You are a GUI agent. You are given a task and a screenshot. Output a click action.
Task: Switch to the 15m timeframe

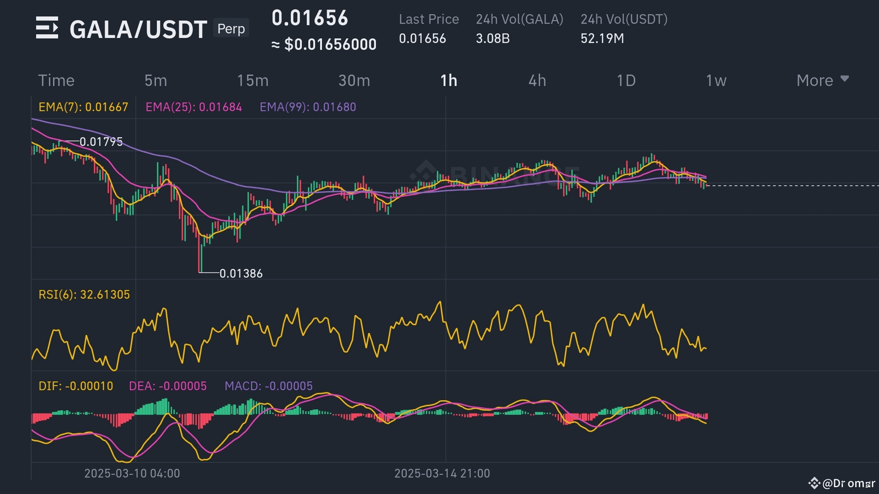click(x=252, y=81)
